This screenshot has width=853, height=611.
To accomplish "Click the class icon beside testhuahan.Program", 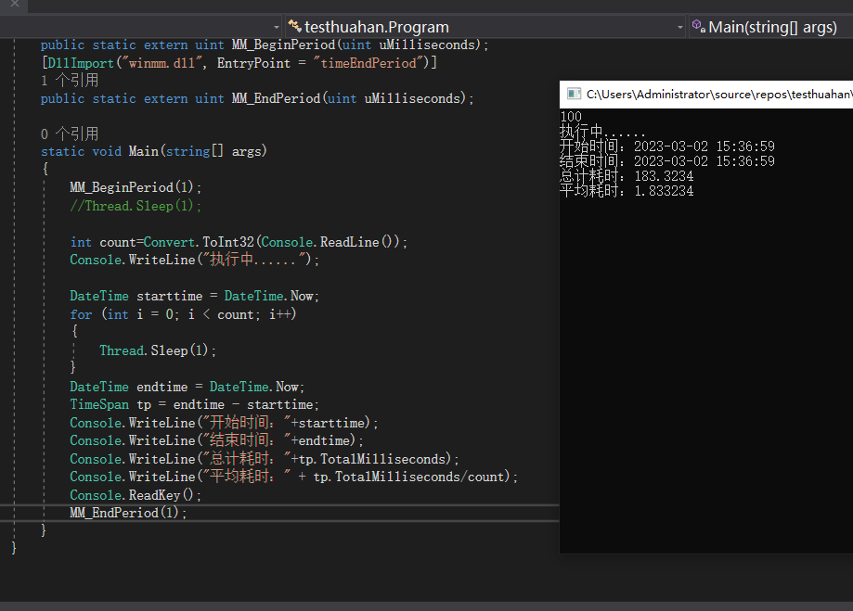I will pyautogui.click(x=294, y=26).
